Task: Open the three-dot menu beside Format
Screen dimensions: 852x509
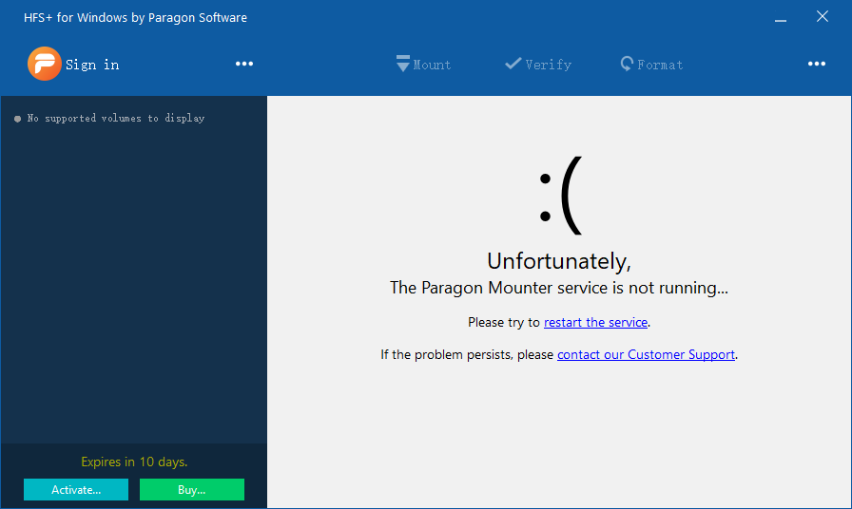Action: click(x=817, y=64)
